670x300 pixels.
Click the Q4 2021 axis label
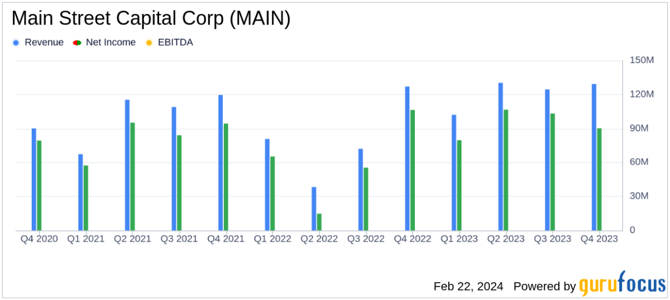(226, 239)
